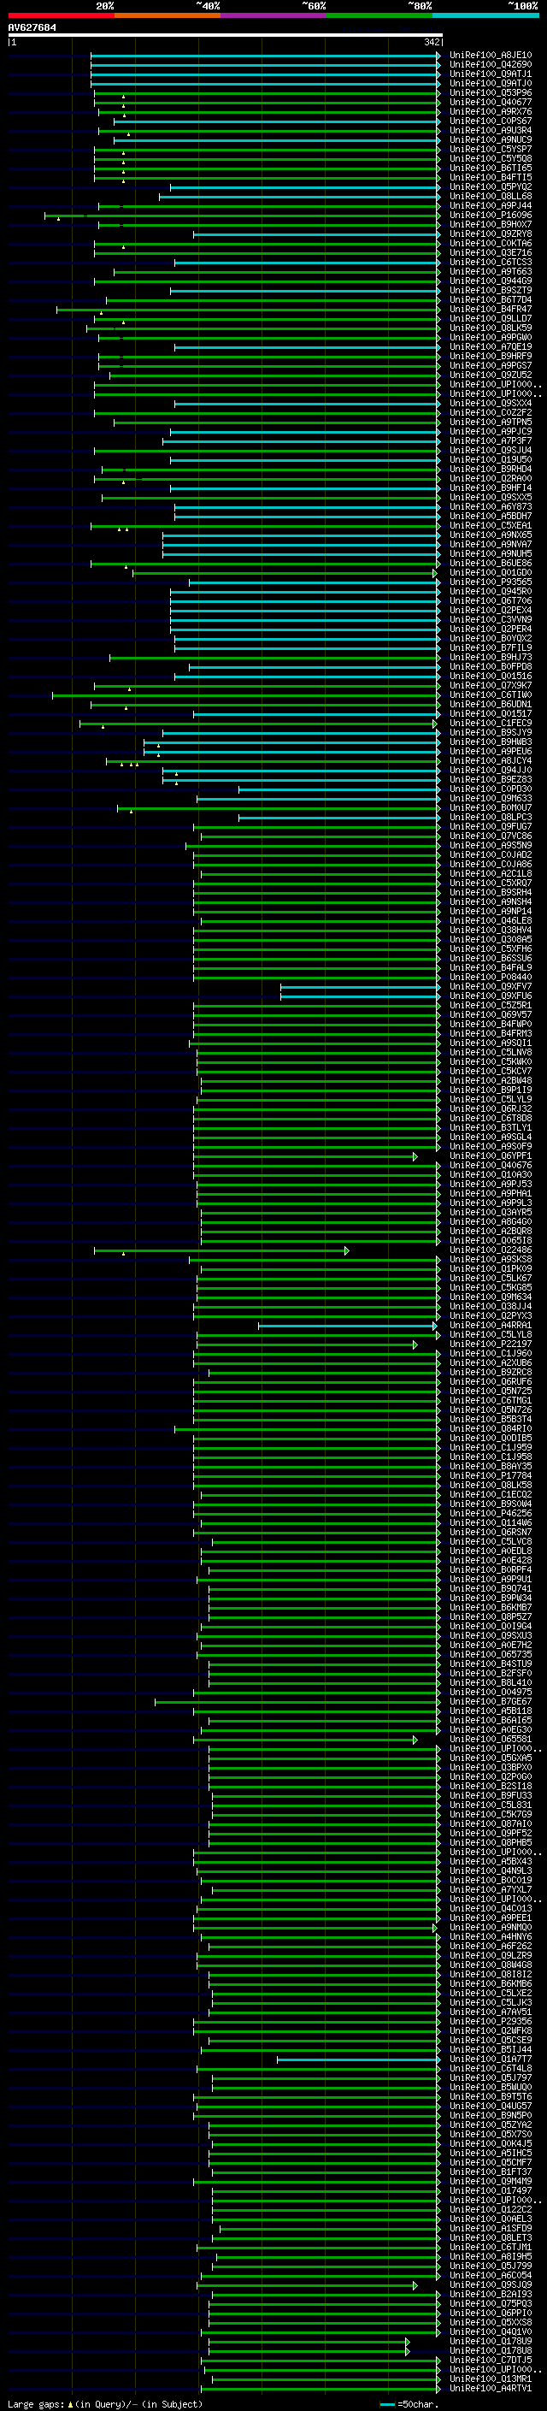Click the UniRef100_Q01516 label
547x2411 pixels.
491,676
